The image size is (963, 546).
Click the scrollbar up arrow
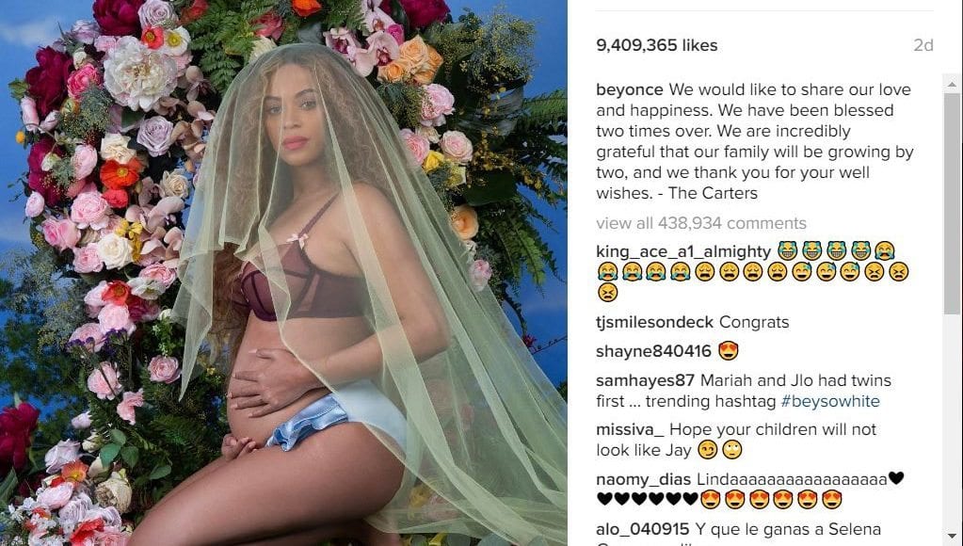[952, 84]
